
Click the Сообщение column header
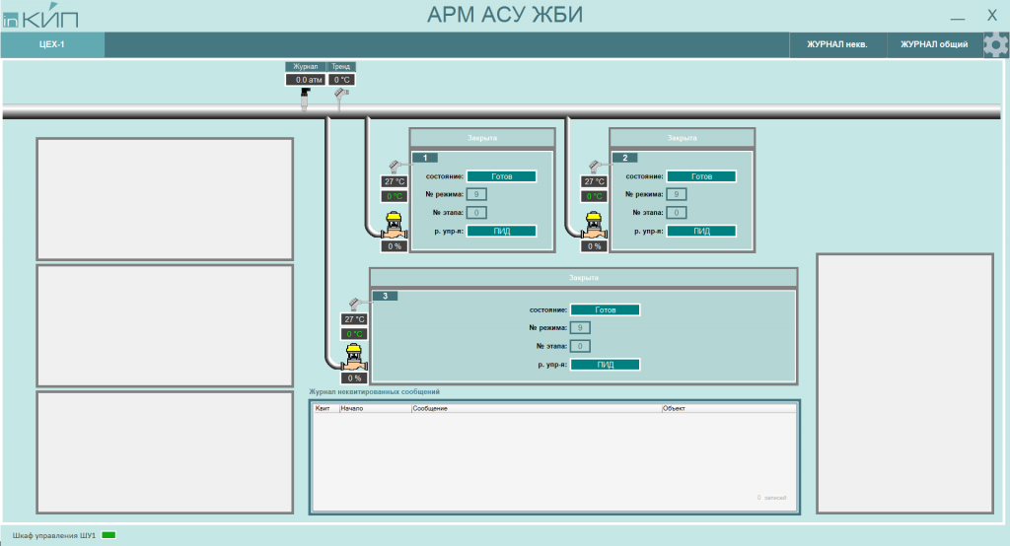click(x=537, y=408)
